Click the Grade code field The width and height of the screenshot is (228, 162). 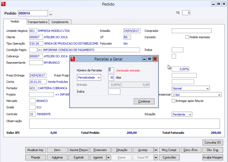click(x=32, y=107)
